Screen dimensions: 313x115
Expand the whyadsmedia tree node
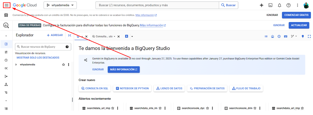point(16,65)
